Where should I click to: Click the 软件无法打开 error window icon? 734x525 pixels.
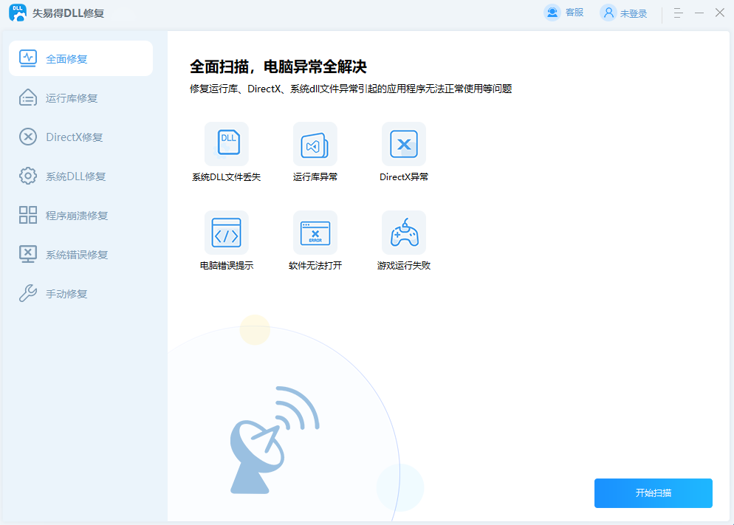pyautogui.click(x=315, y=233)
